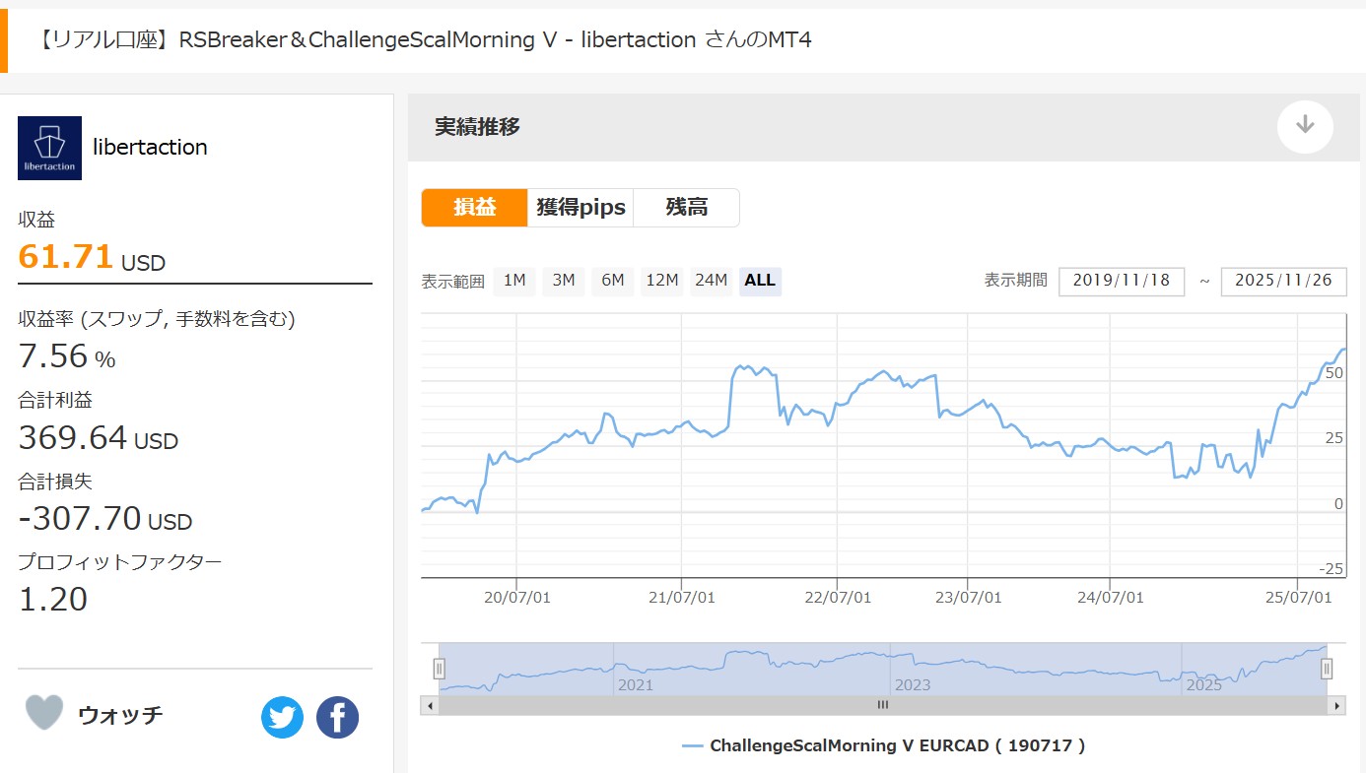This screenshot has width=1366, height=773.
Task: Toggle ChallengeScalMorning V EURCAD legend series
Action: 883,745
